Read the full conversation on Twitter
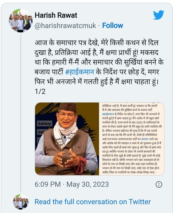 (x=93, y=201)
